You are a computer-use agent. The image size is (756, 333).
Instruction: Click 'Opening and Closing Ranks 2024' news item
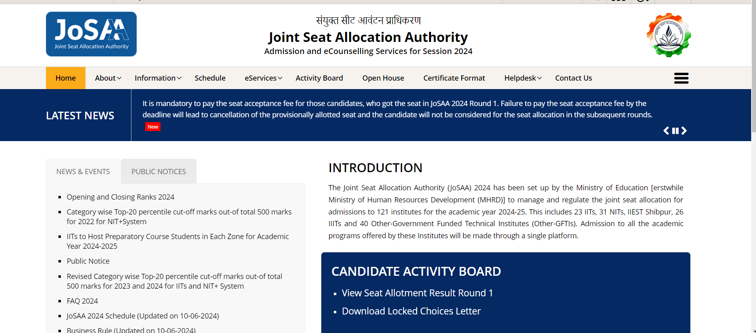[120, 197]
